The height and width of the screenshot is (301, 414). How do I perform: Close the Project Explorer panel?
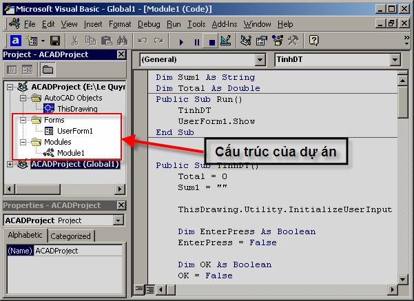tap(121, 54)
